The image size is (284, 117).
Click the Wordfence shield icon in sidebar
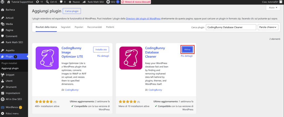coord(2,107)
